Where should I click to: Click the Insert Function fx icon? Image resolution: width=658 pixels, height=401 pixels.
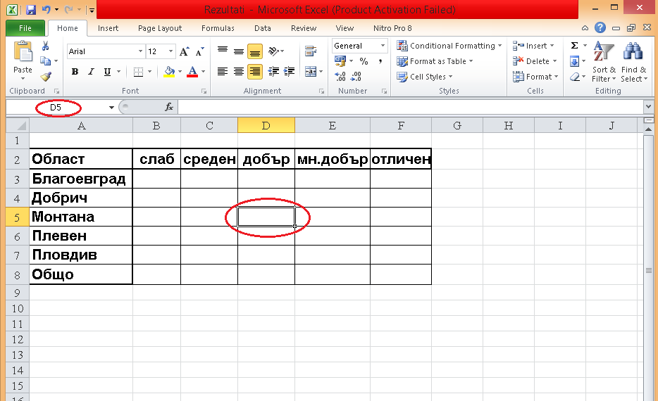[x=169, y=107]
